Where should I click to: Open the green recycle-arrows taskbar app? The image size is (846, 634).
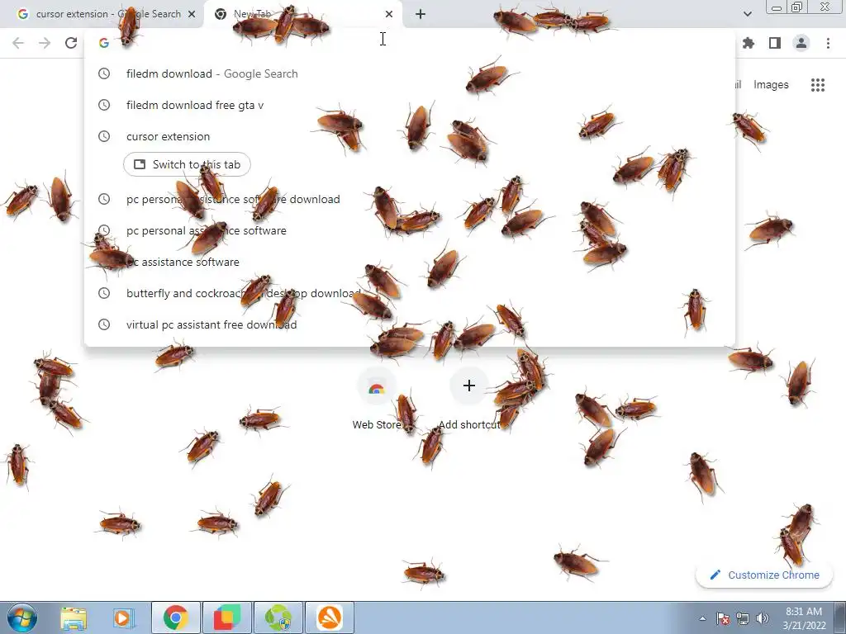click(278, 617)
